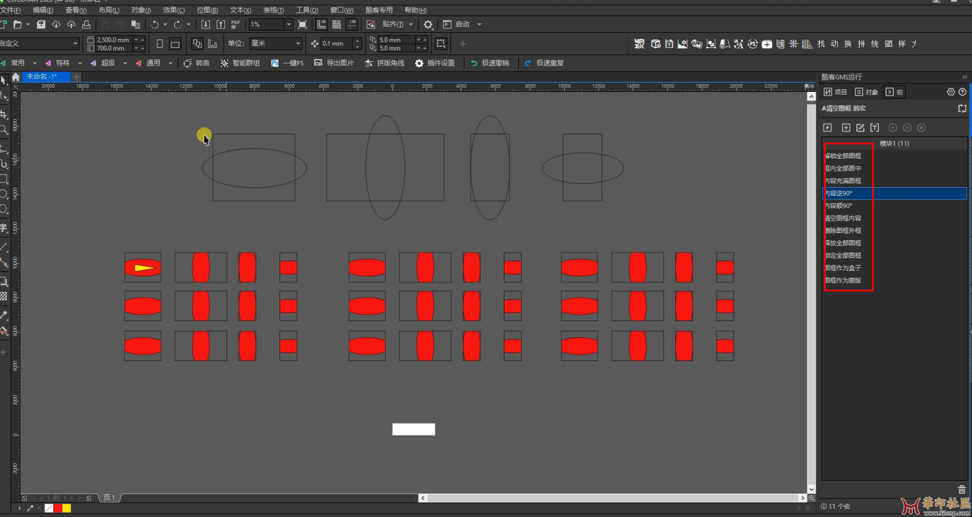
Task: Open the 位图 menu
Action: (x=207, y=10)
